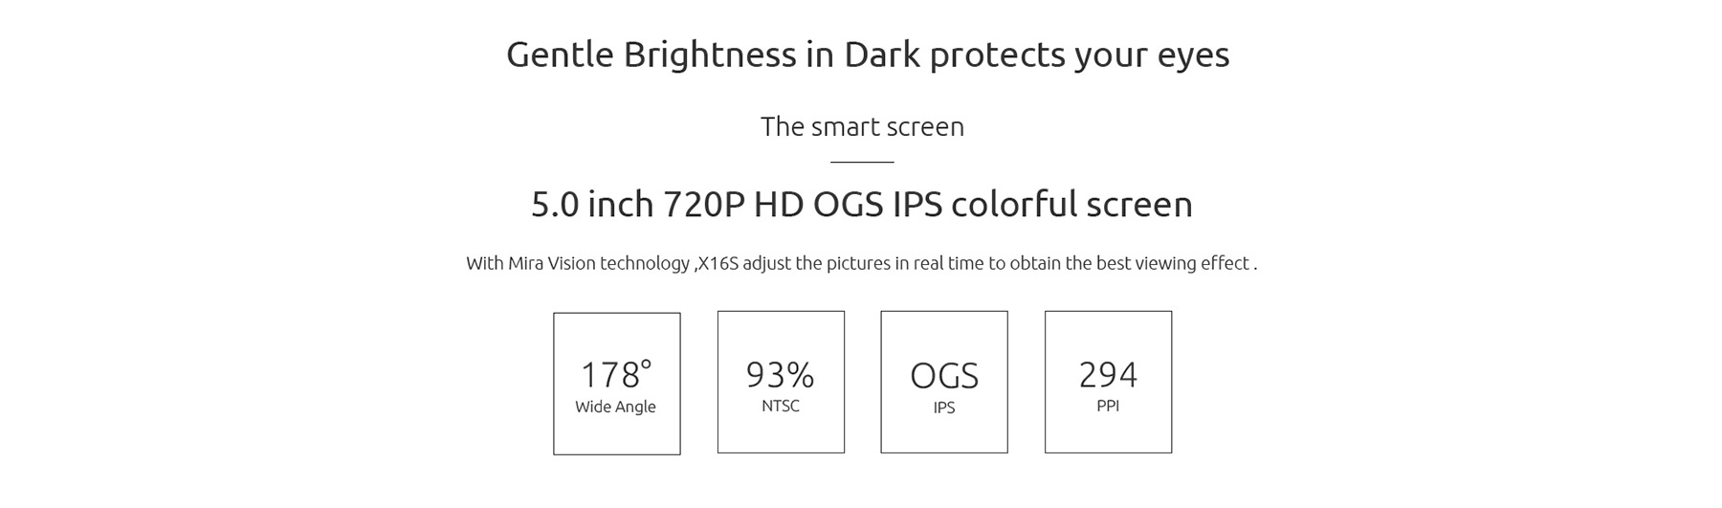Image resolution: width=1722 pixels, height=508 pixels.
Task: Click the IPS label under OGS
Action: coord(944,408)
